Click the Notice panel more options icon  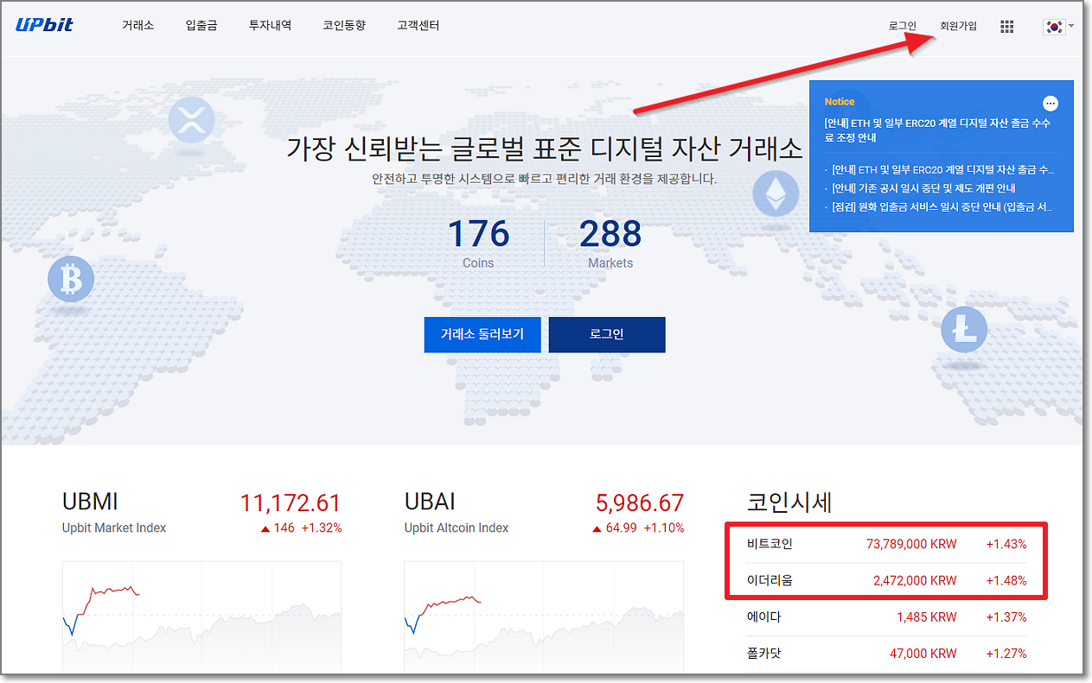coord(1050,104)
